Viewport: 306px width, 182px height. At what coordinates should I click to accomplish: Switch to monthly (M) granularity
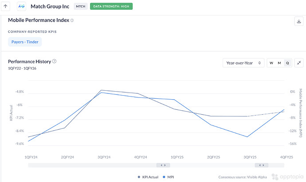point(279,63)
